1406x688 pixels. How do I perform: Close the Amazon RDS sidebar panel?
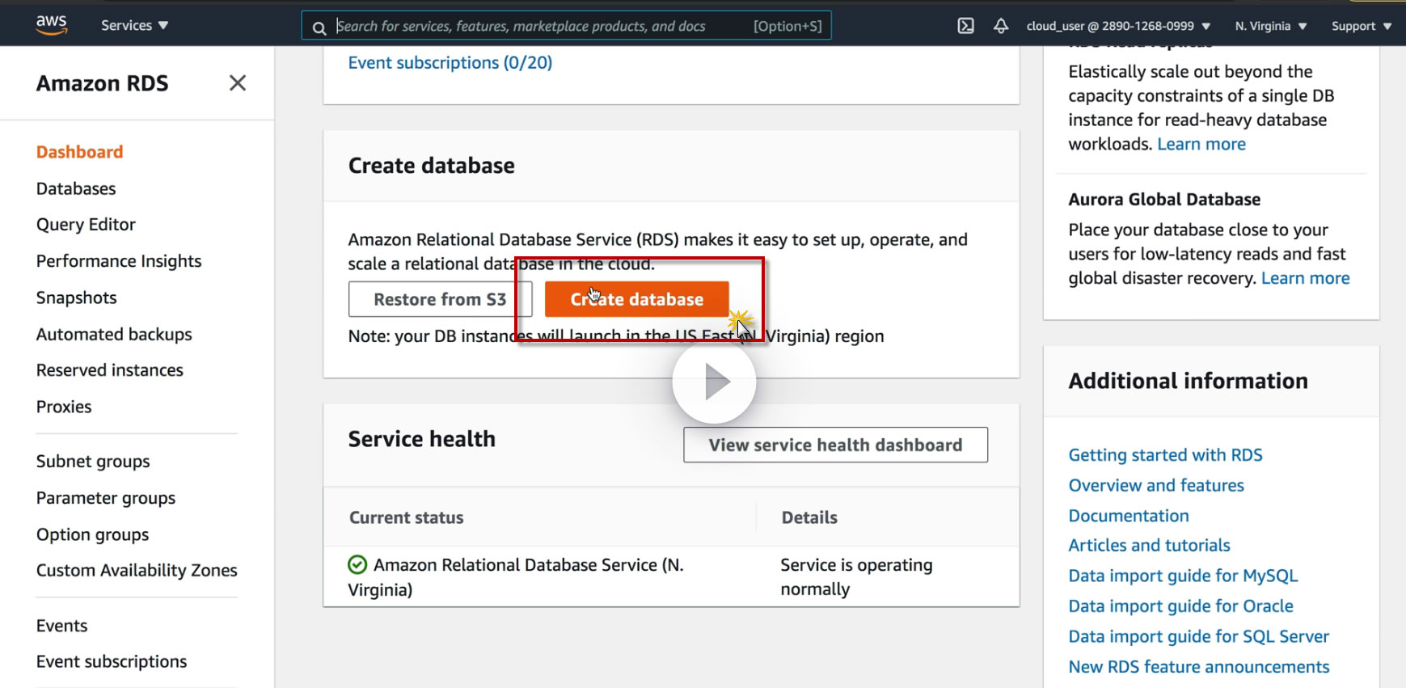(x=238, y=83)
